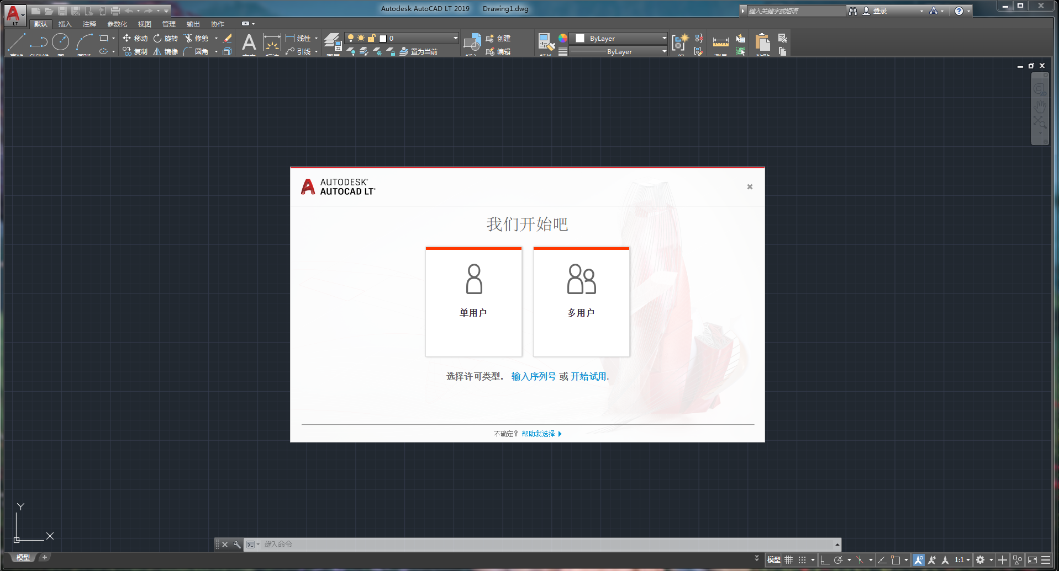The width and height of the screenshot is (1059, 571).
Task: Click 登录 (sign in) in title bar
Action: (880, 10)
